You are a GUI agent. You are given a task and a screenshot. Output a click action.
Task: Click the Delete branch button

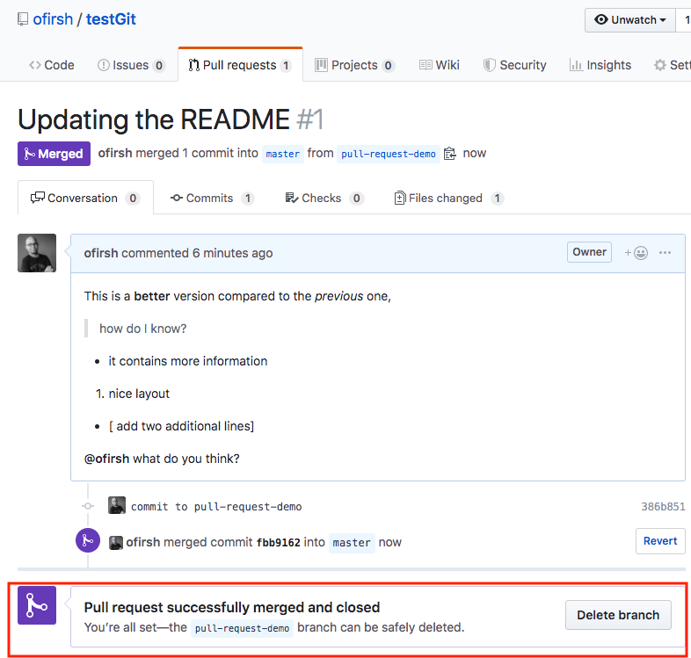coord(617,615)
